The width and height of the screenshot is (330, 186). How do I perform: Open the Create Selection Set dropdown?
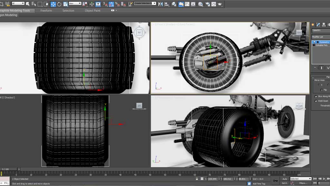145,3
